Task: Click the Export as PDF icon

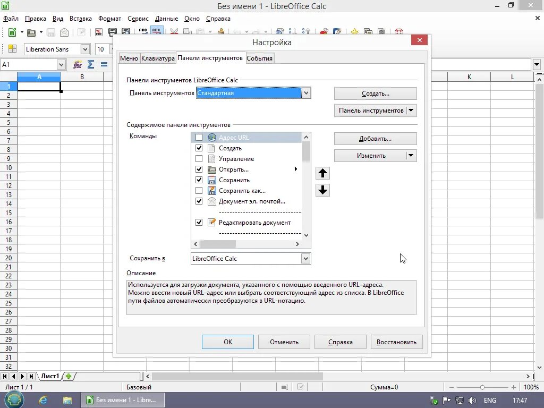Action: pyautogui.click(x=99, y=32)
